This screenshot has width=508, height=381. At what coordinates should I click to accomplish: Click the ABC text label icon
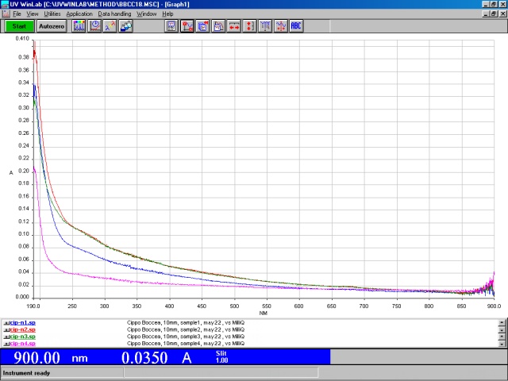[x=296, y=26]
